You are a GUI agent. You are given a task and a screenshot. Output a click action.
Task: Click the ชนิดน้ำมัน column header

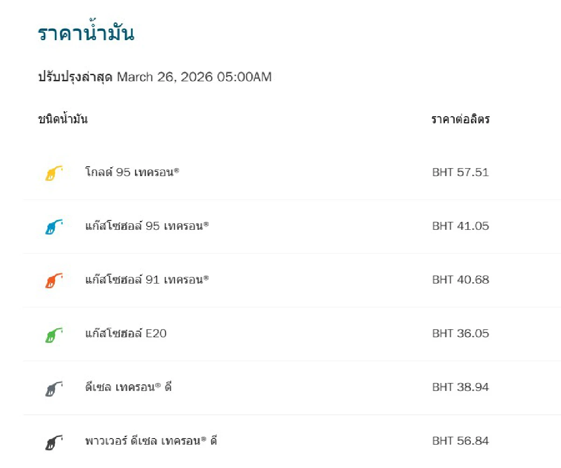(63, 120)
